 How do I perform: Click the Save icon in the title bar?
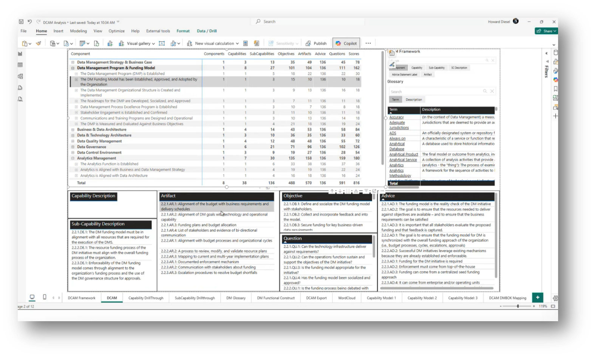click(x=21, y=22)
